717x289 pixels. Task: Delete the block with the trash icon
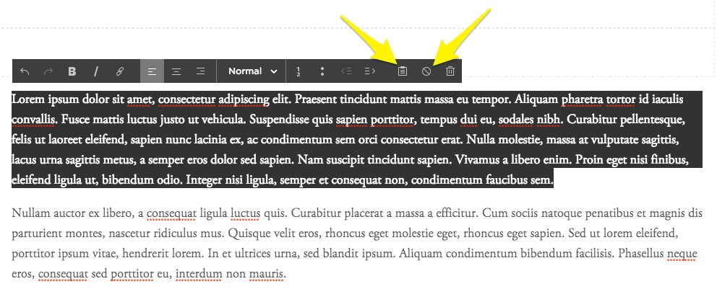pyautogui.click(x=450, y=71)
